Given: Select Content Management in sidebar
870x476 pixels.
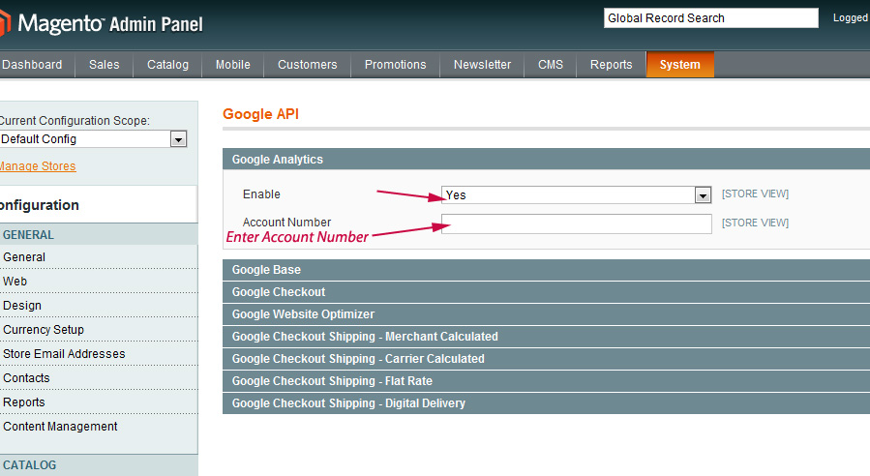Looking at the screenshot, I should [98, 426].
